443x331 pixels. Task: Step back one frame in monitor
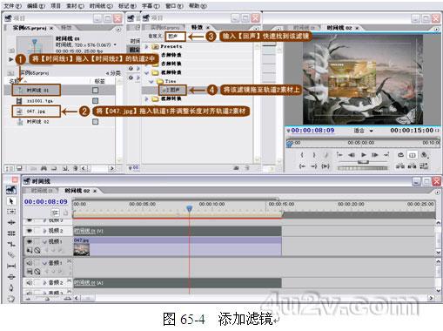(352, 155)
